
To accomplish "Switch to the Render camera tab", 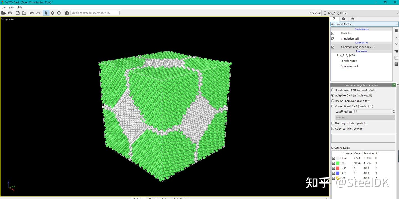I will click(x=343, y=19).
